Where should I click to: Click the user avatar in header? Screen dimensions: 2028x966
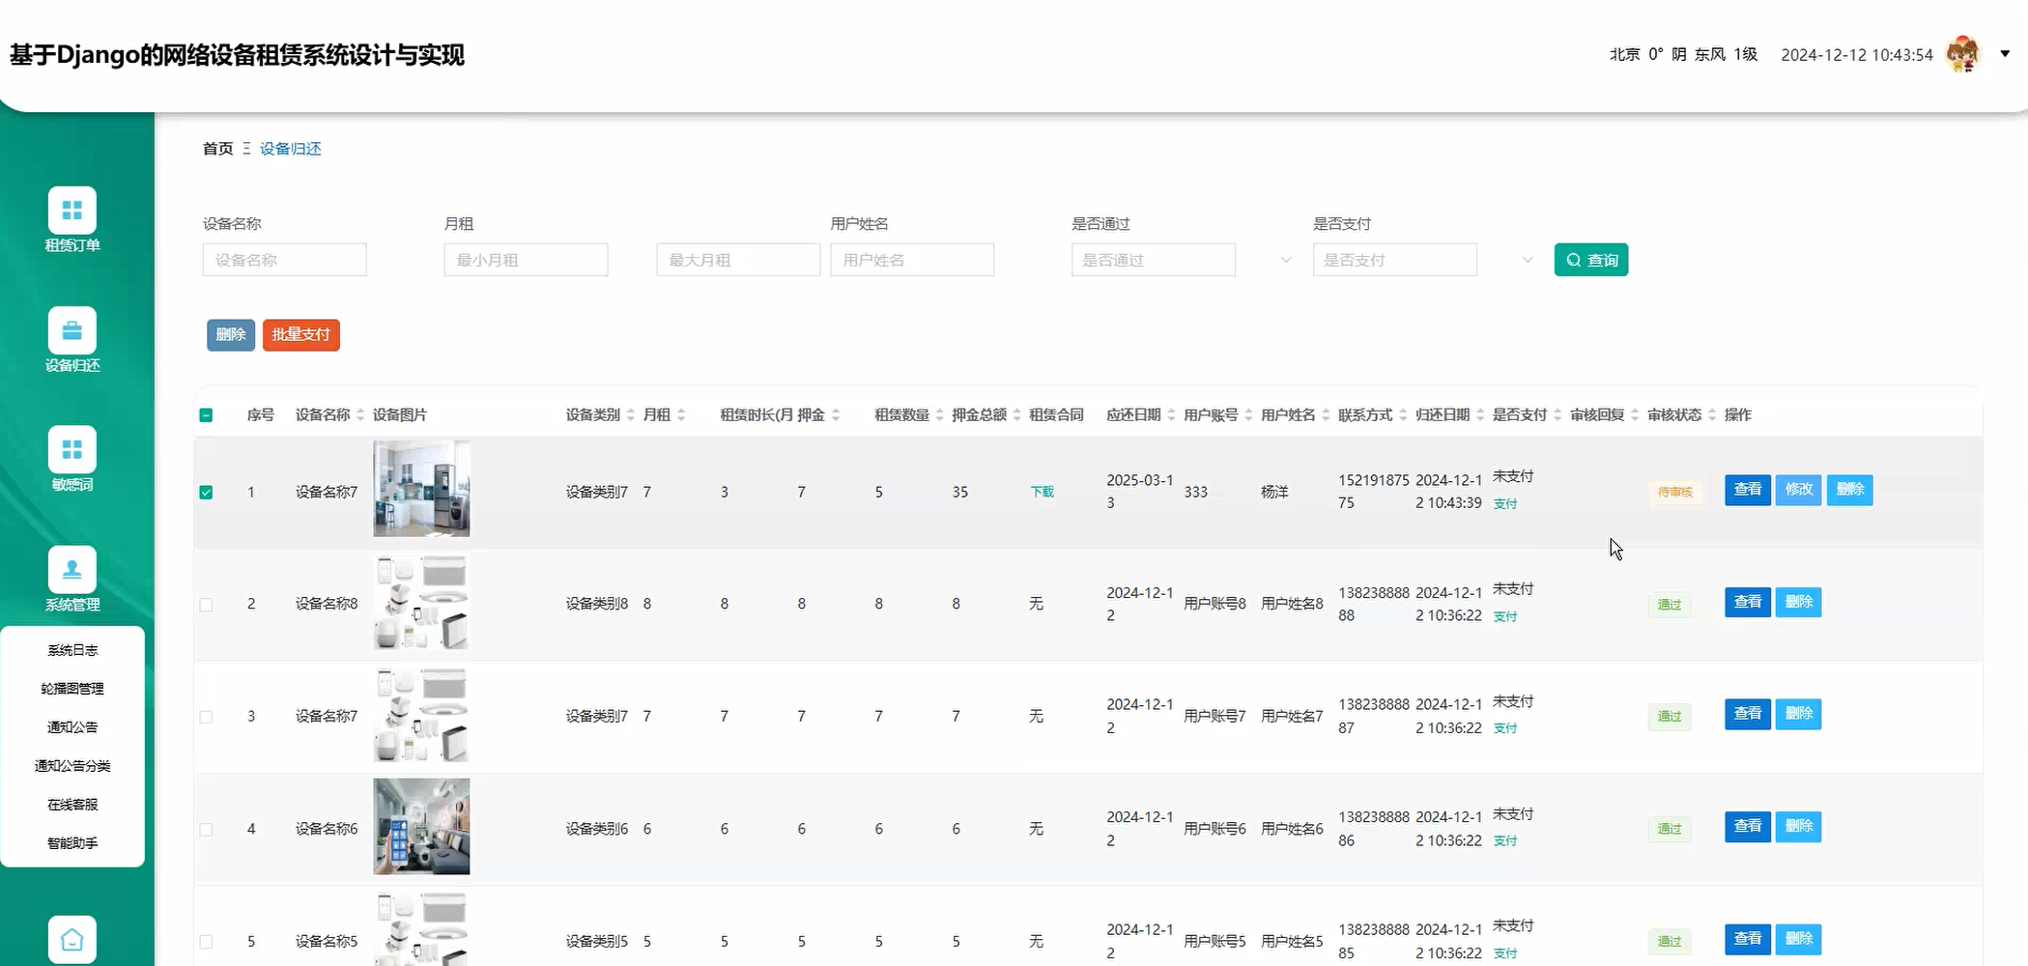[x=1963, y=54]
